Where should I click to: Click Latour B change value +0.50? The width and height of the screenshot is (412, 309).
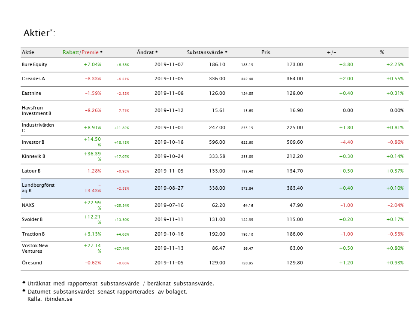346,171
